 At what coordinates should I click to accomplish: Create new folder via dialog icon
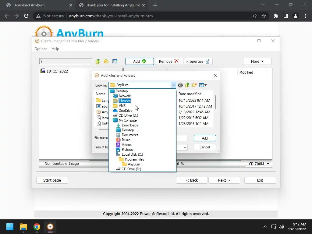194,85
